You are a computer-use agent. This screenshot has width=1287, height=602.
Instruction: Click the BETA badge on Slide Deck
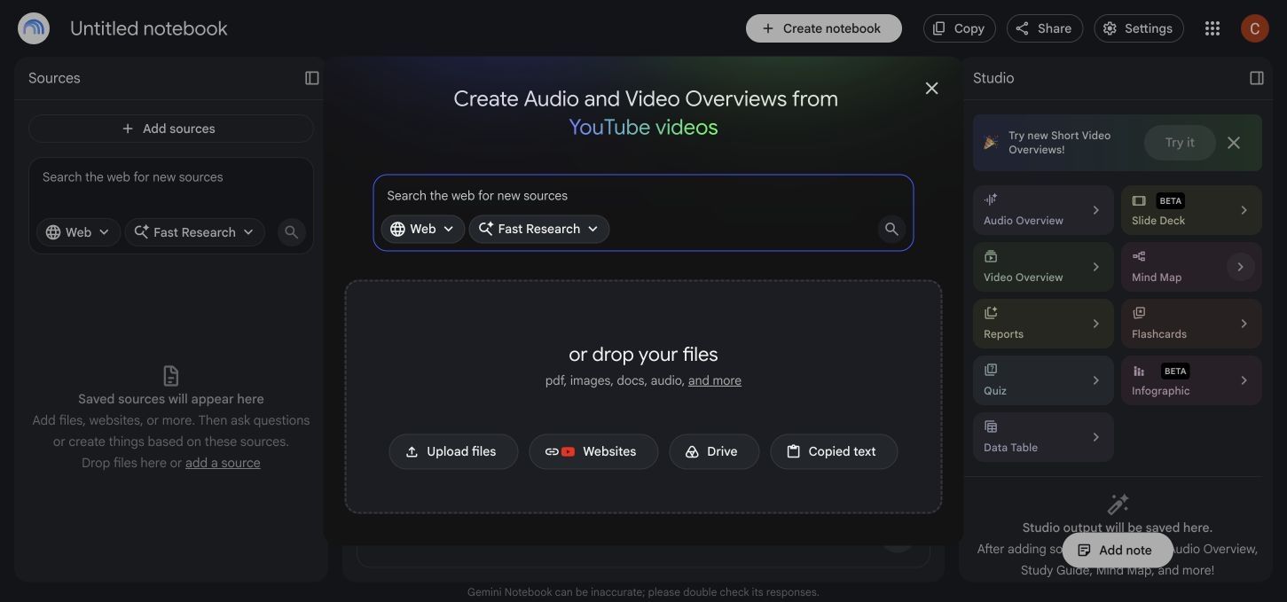coord(1171,200)
